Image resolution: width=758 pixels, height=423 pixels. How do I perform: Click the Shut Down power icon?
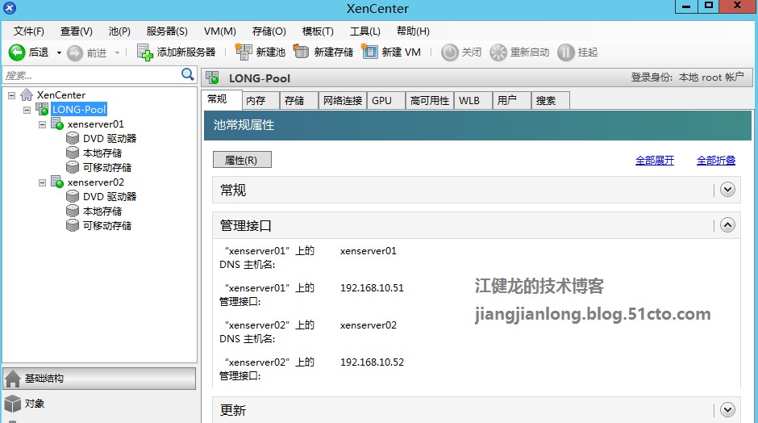pyautogui.click(x=450, y=52)
